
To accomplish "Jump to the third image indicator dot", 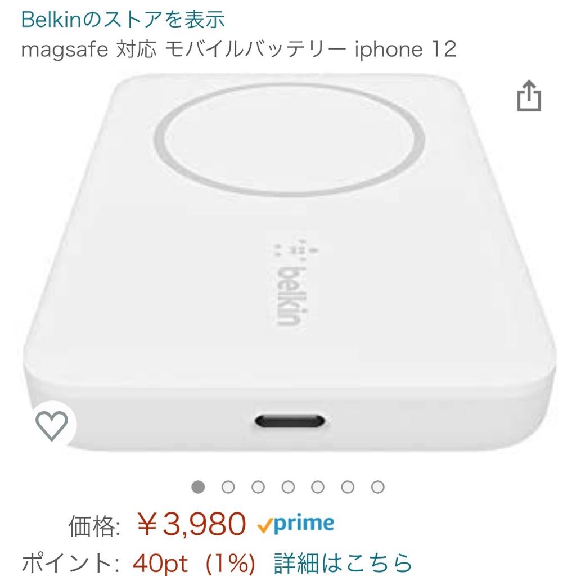I will coord(258,487).
